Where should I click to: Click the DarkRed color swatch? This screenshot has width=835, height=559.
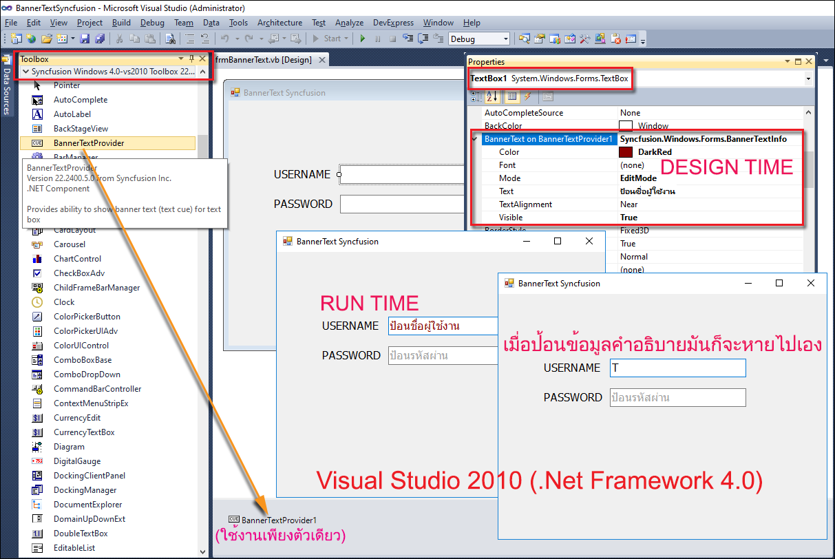pos(626,152)
